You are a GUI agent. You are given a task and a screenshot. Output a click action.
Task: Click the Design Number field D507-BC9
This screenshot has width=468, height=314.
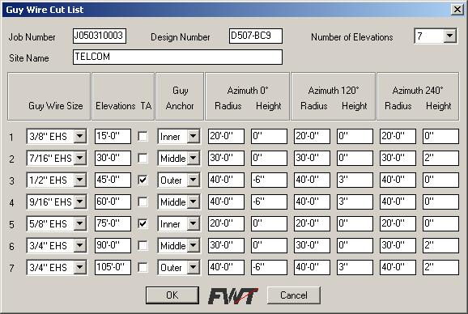pos(256,36)
